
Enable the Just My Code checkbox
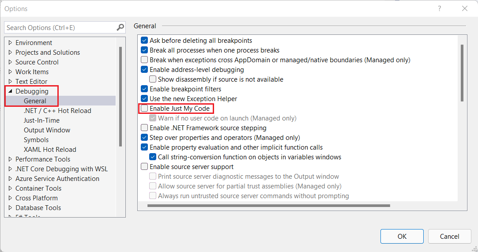tap(144, 109)
